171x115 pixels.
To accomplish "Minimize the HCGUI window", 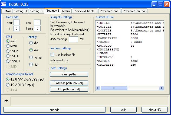I will [154, 4].
